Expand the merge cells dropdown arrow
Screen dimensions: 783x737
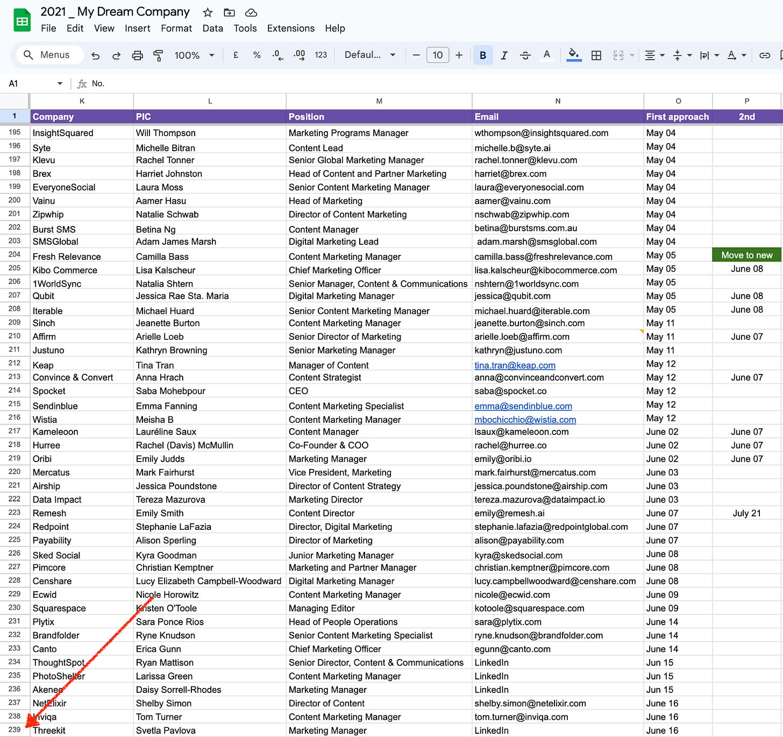632,55
